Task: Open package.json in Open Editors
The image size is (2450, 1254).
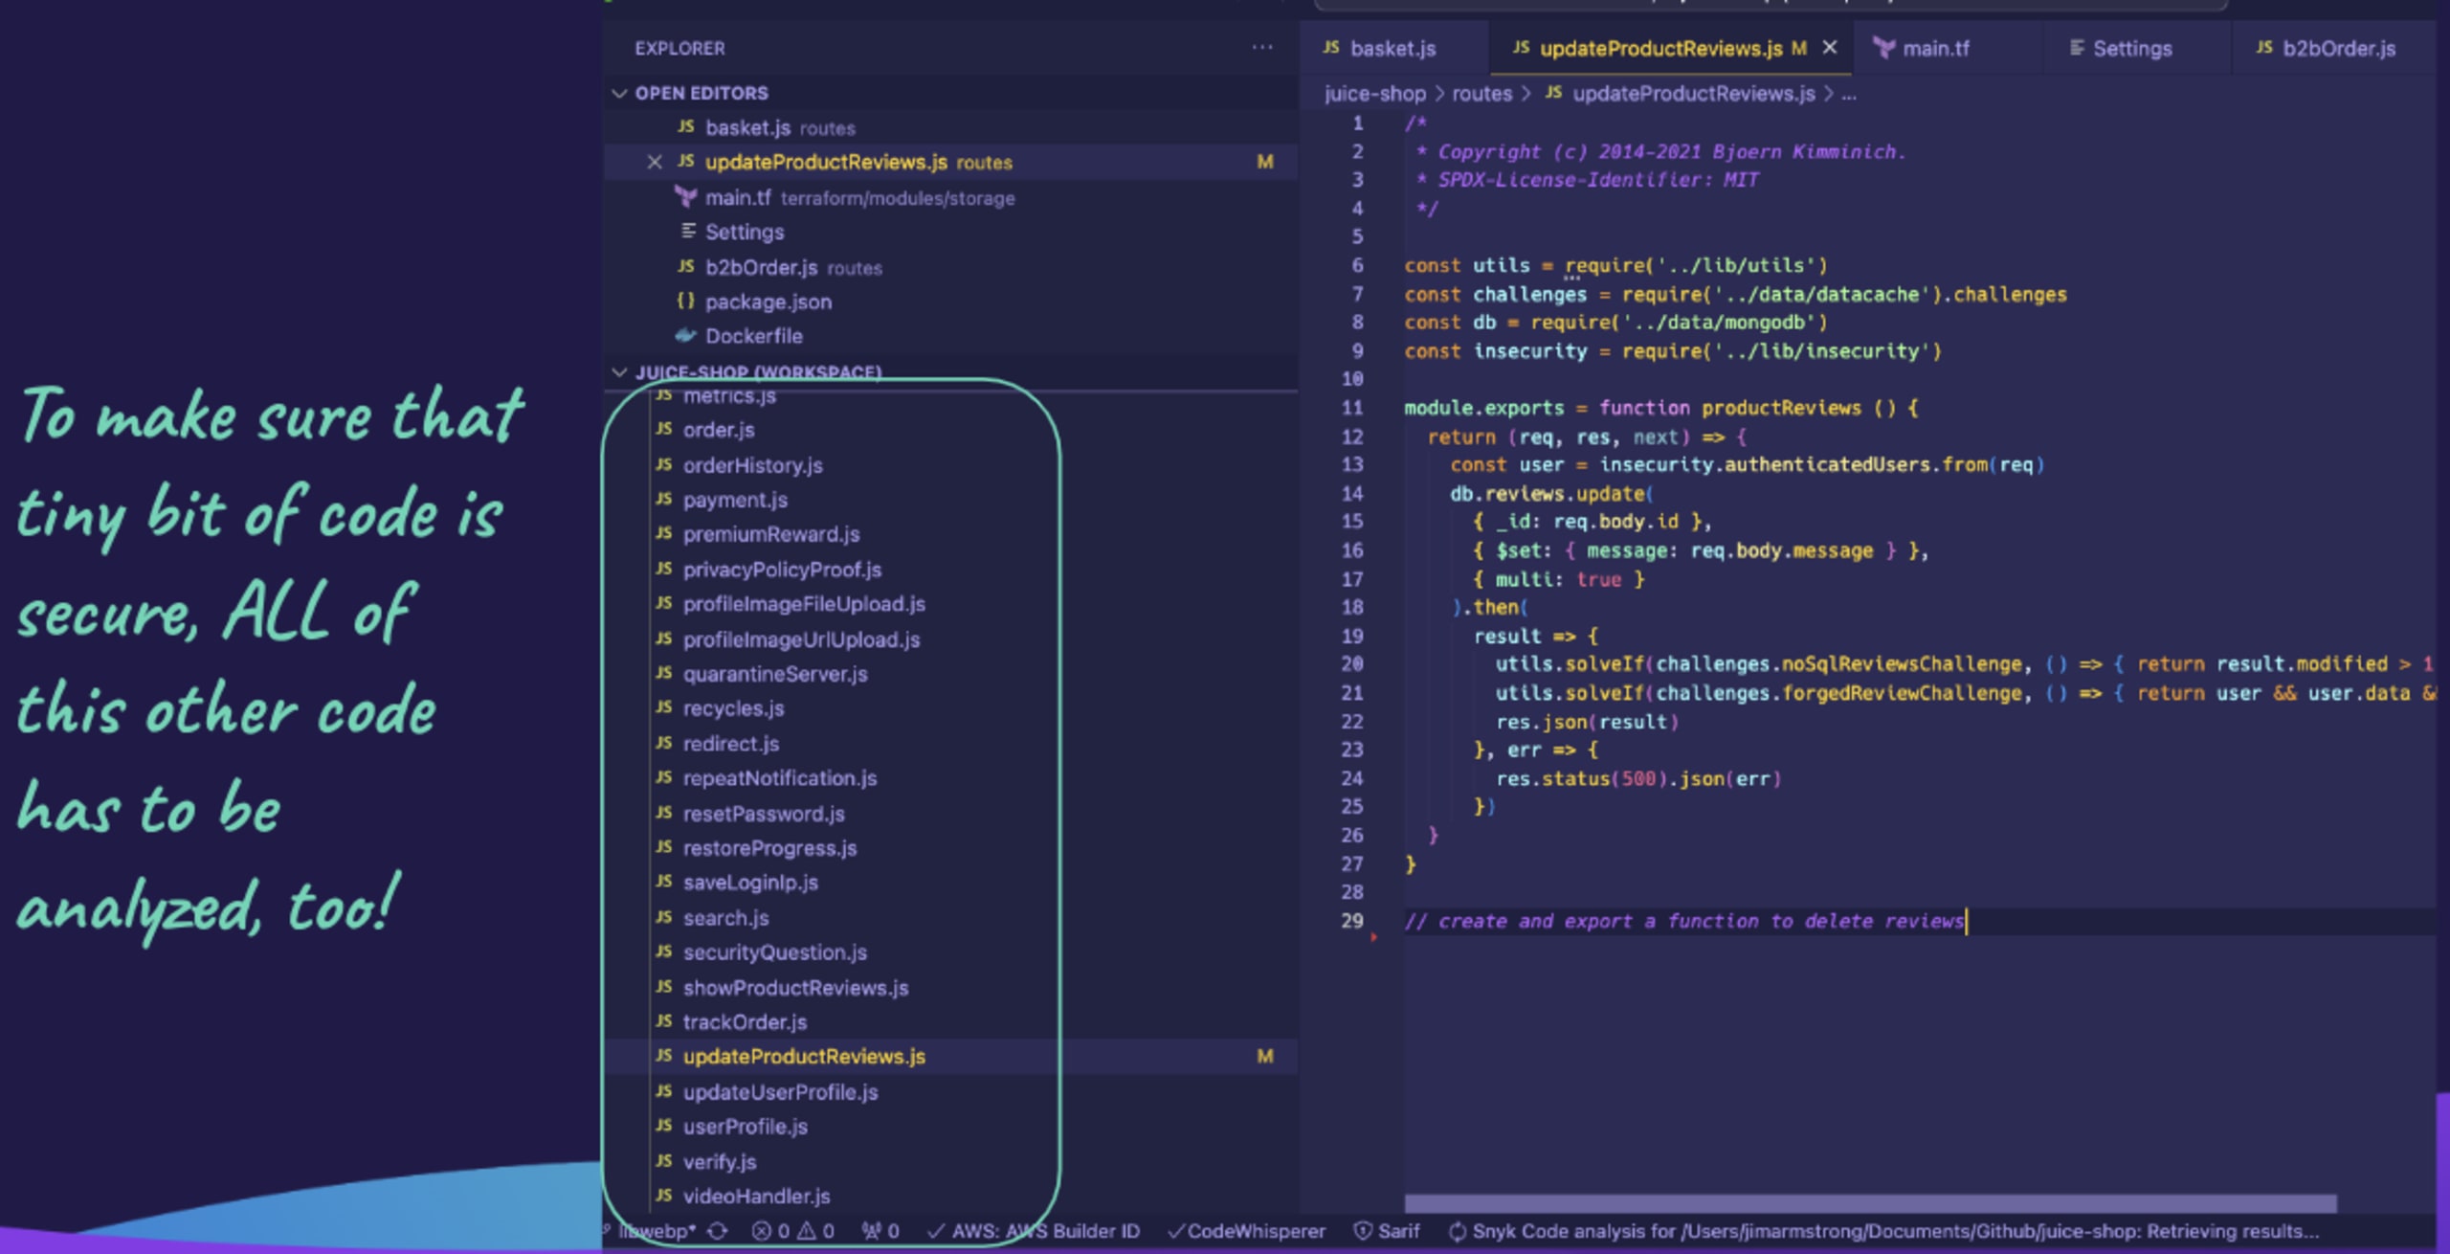Action: click(951, 302)
